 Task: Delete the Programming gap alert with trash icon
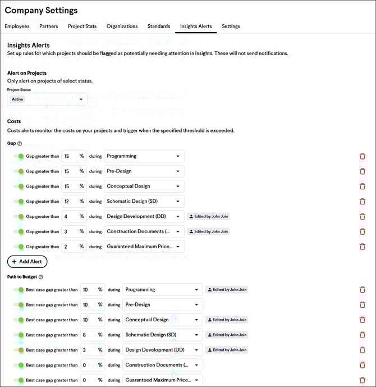pos(362,156)
